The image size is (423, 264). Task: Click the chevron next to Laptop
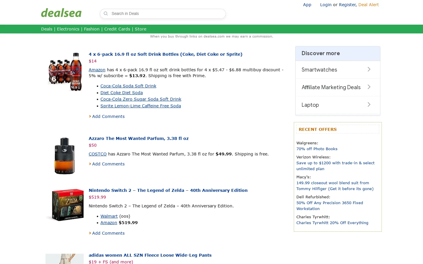[369, 104]
